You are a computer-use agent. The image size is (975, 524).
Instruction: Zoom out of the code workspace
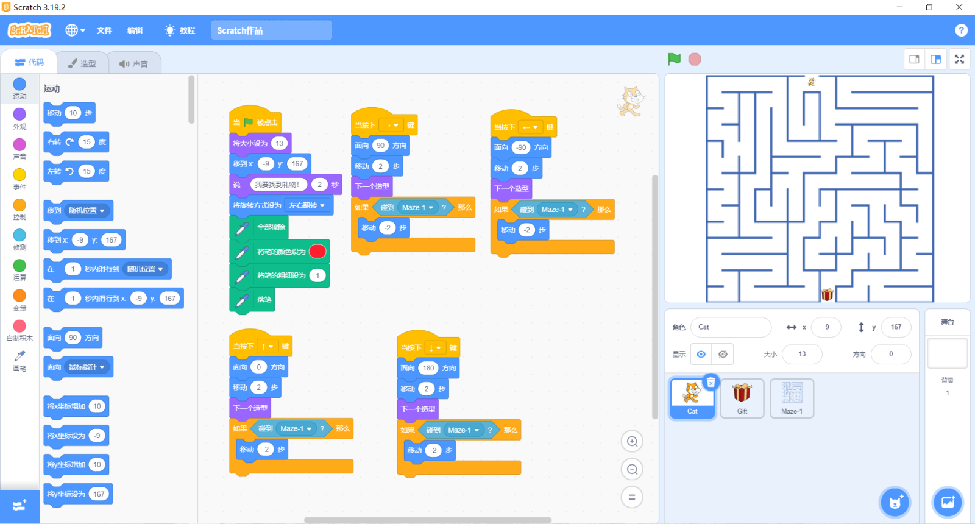click(x=632, y=469)
